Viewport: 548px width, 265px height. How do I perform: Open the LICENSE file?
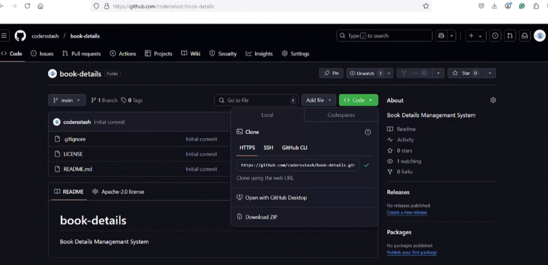[73, 154]
